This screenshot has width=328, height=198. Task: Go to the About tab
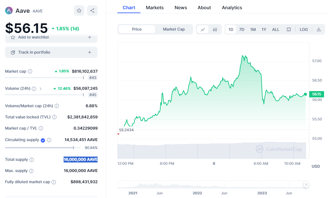(204, 8)
